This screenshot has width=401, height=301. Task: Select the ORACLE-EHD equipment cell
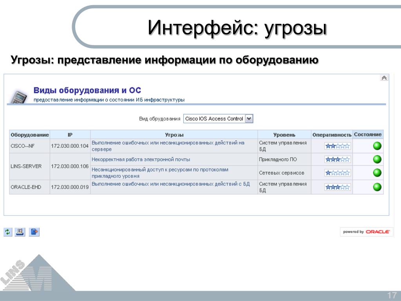click(30, 187)
